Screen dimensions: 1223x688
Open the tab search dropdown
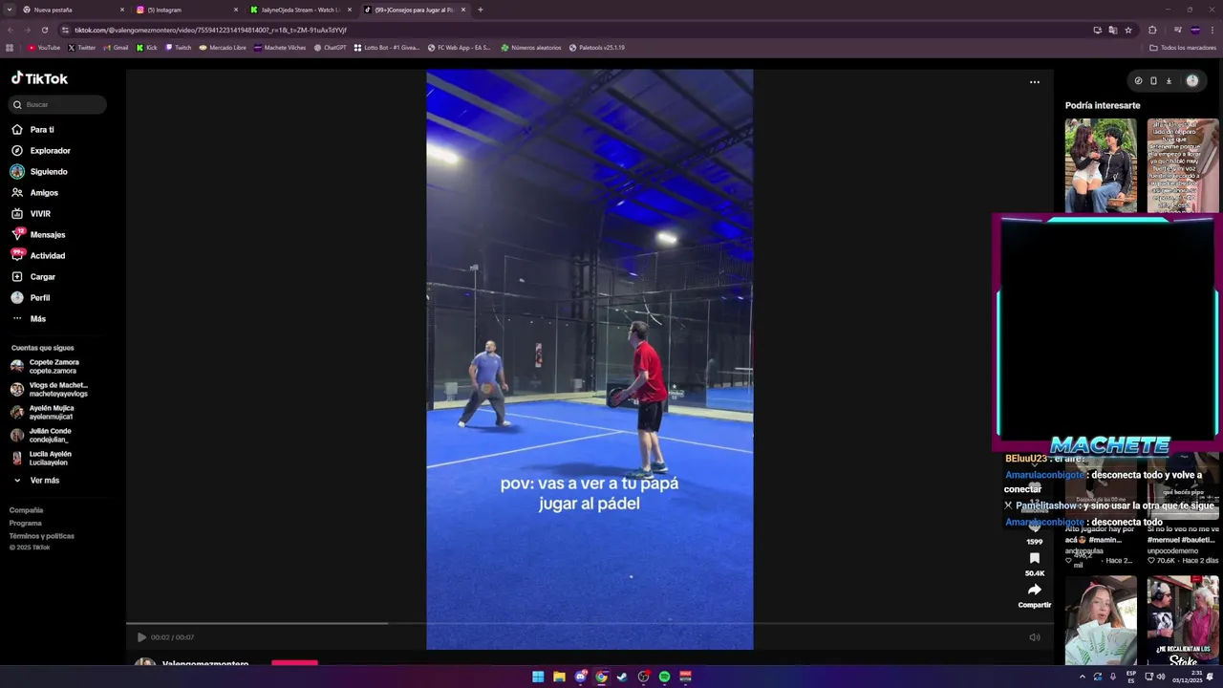click(x=9, y=10)
